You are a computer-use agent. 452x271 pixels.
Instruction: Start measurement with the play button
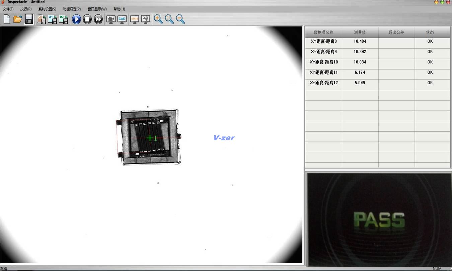point(76,19)
